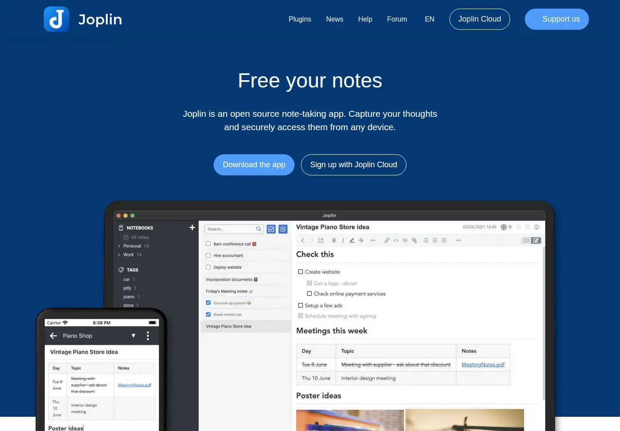Open the Plugins menu item
This screenshot has width=620, height=431.
coord(300,19)
